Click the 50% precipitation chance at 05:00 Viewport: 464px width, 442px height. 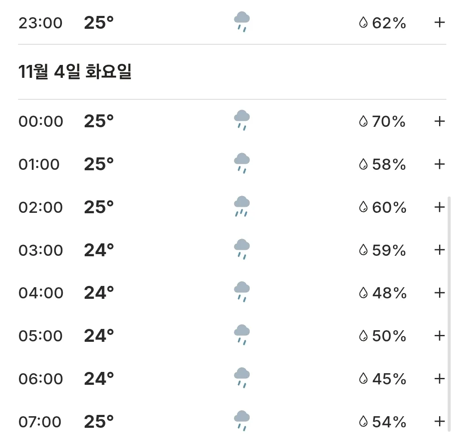[389, 336]
